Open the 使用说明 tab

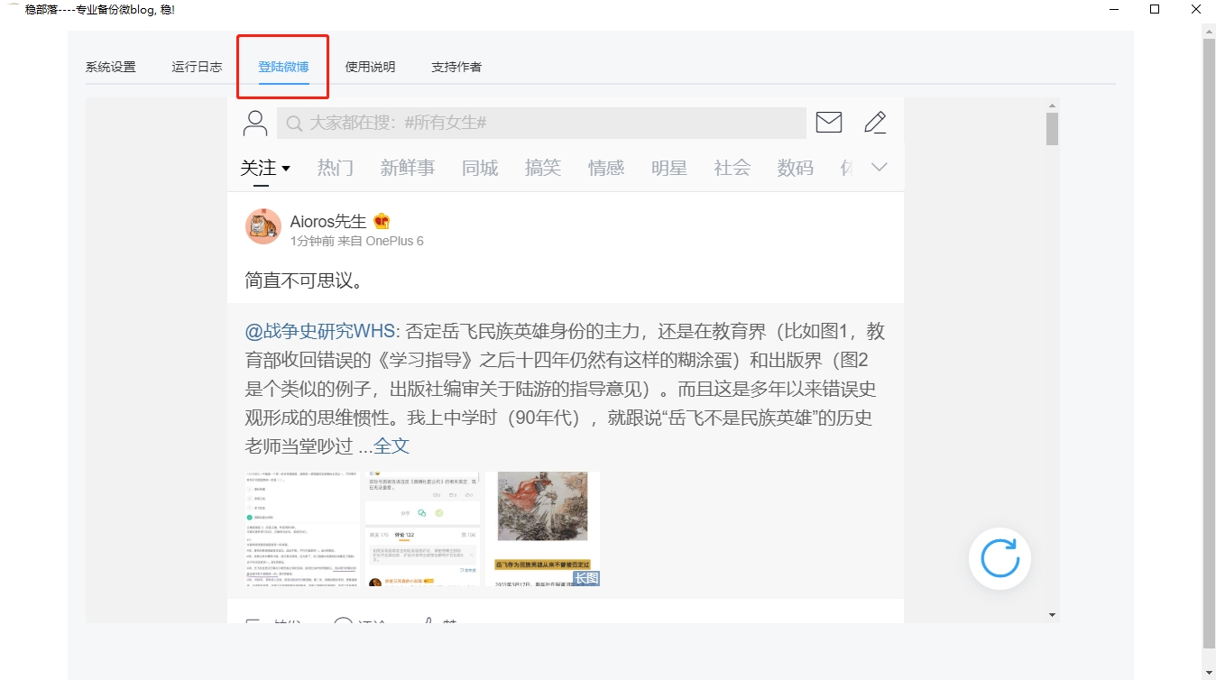click(369, 66)
